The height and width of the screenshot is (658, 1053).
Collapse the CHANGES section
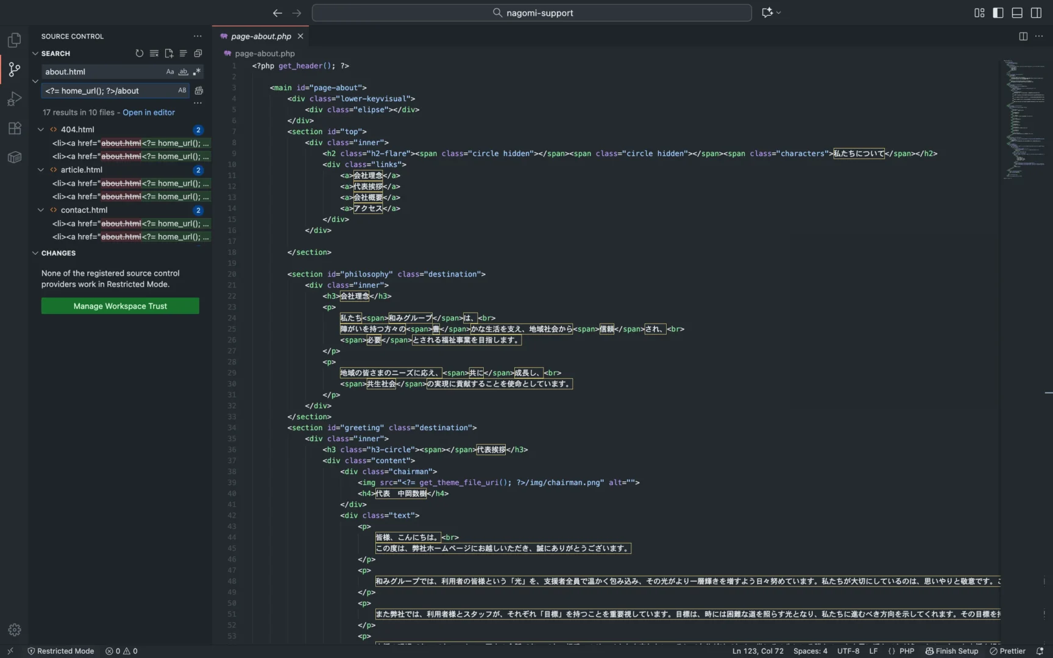click(x=35, y=253)
